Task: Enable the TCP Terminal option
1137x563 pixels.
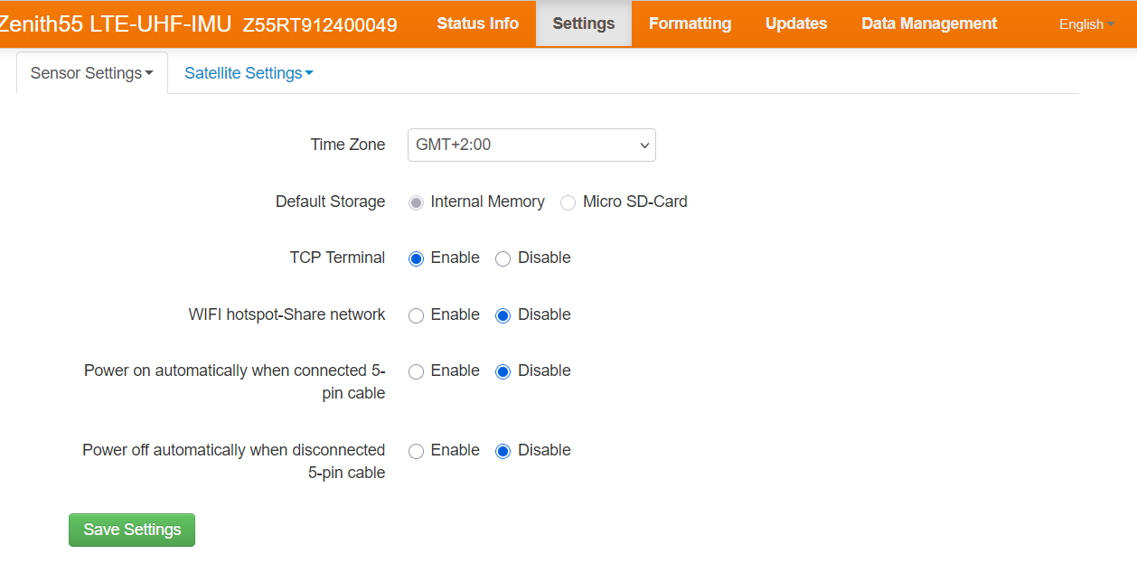Action: 416,258
